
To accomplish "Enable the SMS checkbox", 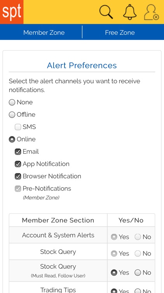I will pyautogui.click(x=18, y=127).
